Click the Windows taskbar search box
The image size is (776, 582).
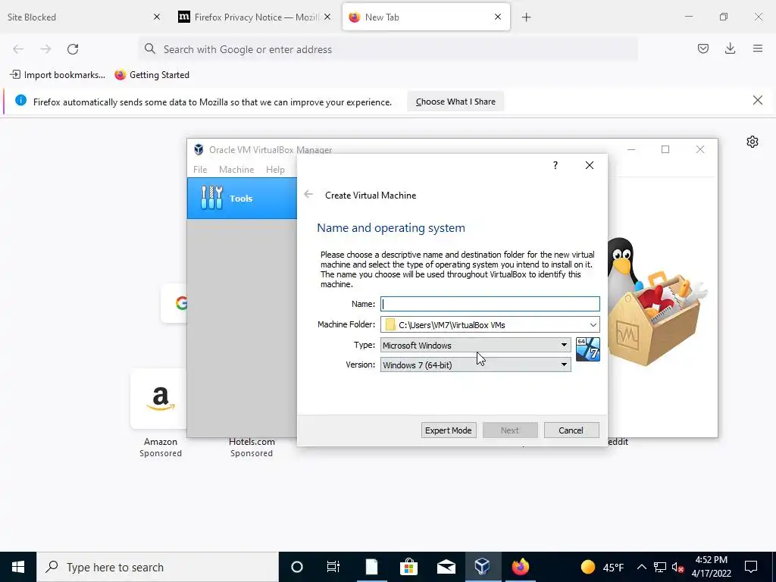tap(158, 567)
